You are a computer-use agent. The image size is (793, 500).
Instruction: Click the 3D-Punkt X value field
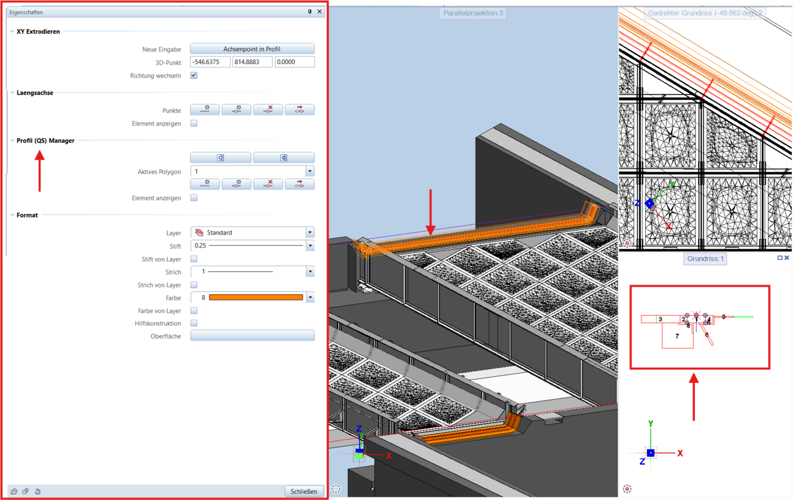click(x=210, y=62)
